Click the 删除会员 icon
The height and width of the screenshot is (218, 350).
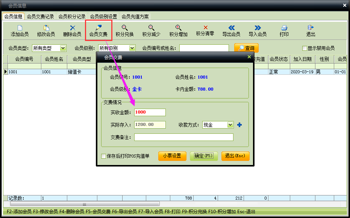click(x=72, y=28)
